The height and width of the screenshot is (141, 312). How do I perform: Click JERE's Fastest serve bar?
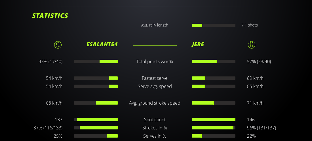coord(214,78)
